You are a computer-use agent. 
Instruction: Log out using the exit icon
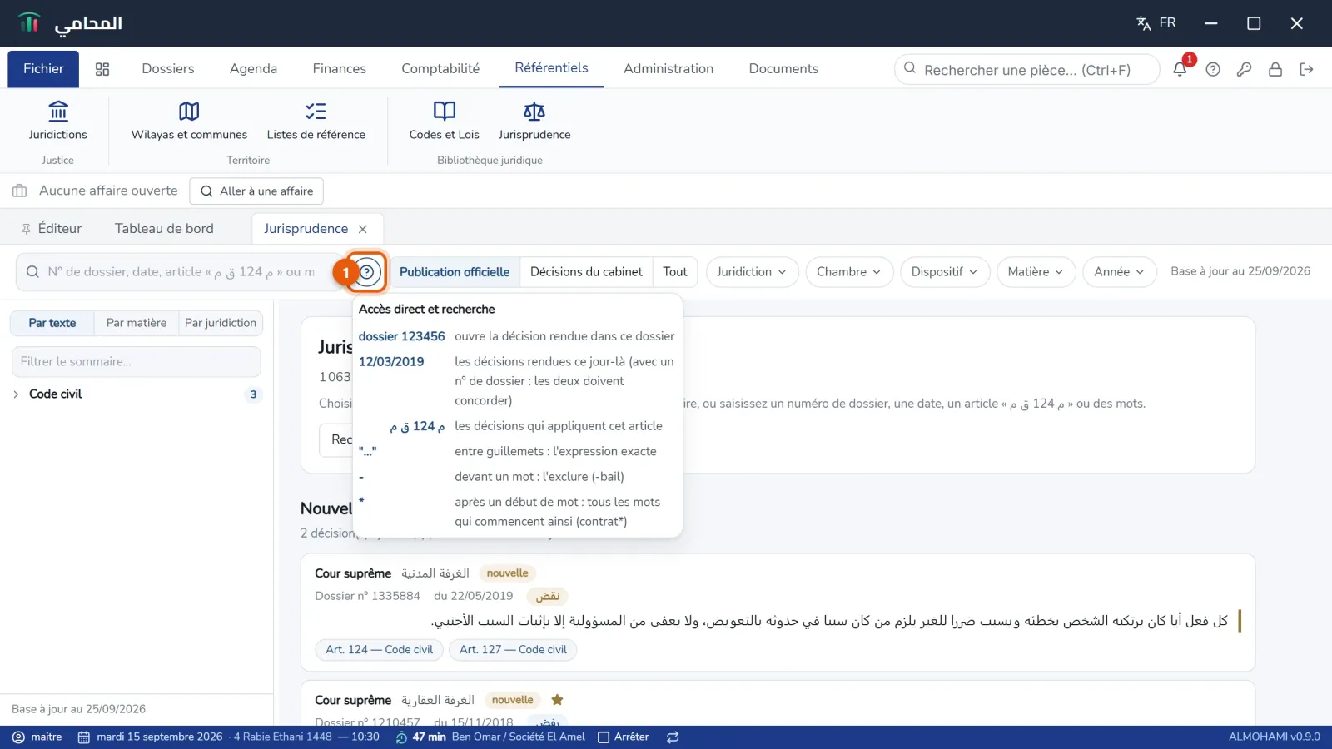1306,69
